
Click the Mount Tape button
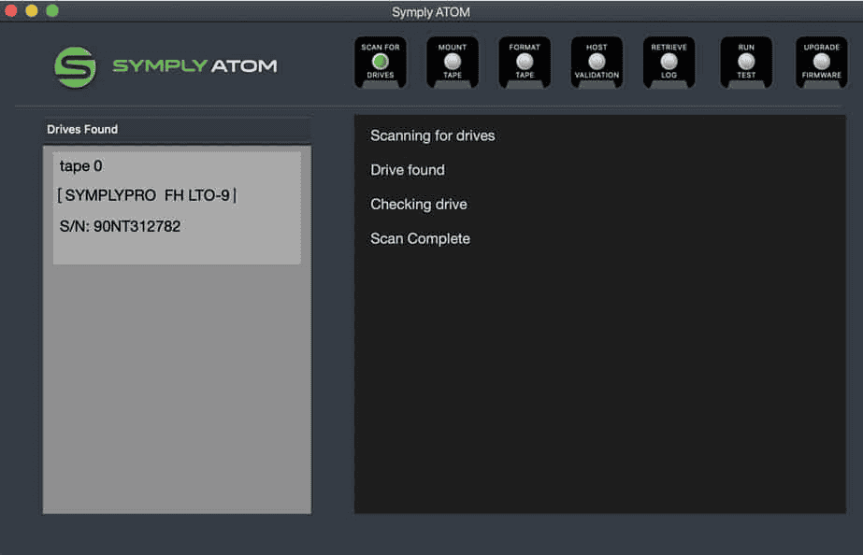(453, 62)
